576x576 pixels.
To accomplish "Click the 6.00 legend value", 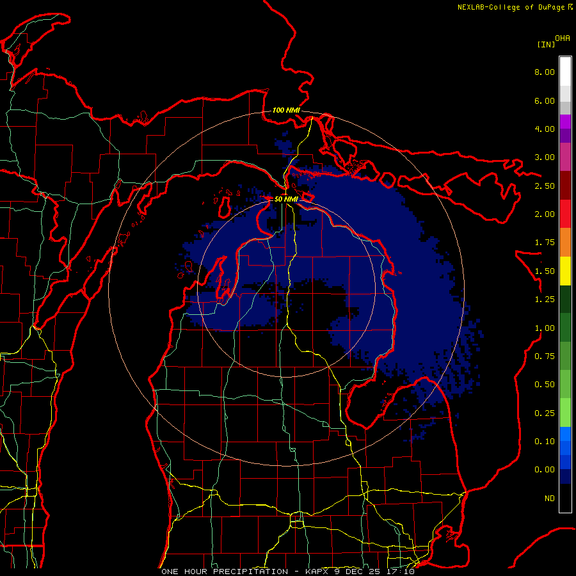I will 545,100.
